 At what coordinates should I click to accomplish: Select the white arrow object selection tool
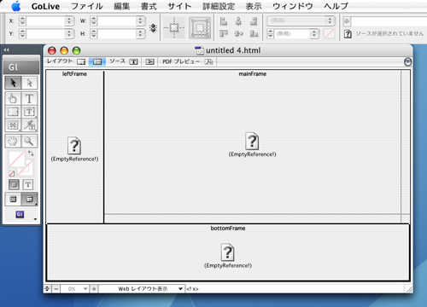29,83
